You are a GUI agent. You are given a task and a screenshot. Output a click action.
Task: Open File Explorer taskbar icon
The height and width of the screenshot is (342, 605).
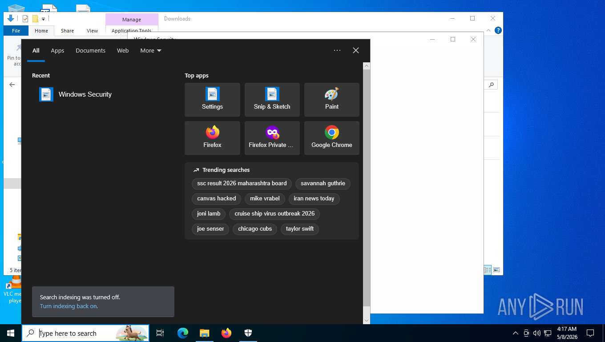(x=204, y=333)
